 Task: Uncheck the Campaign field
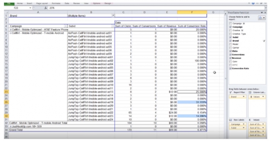(230, 27)
